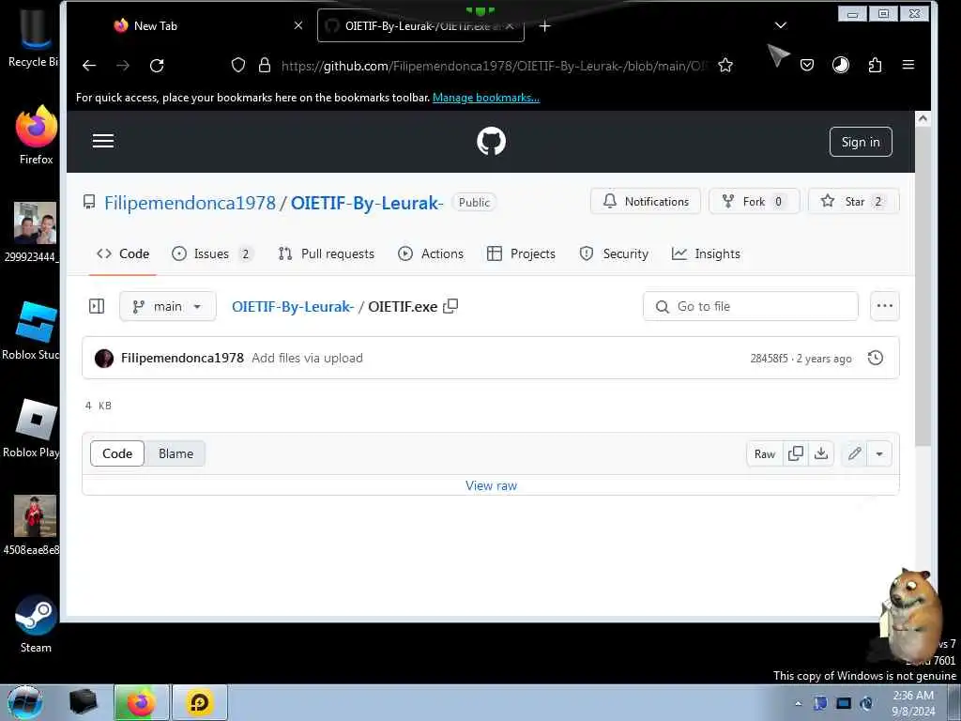Viewport: 961px width, 721px height.
Task: Click the page vertical scrollbar thumb
Action: pyautogui.click(x=923, y=287)
